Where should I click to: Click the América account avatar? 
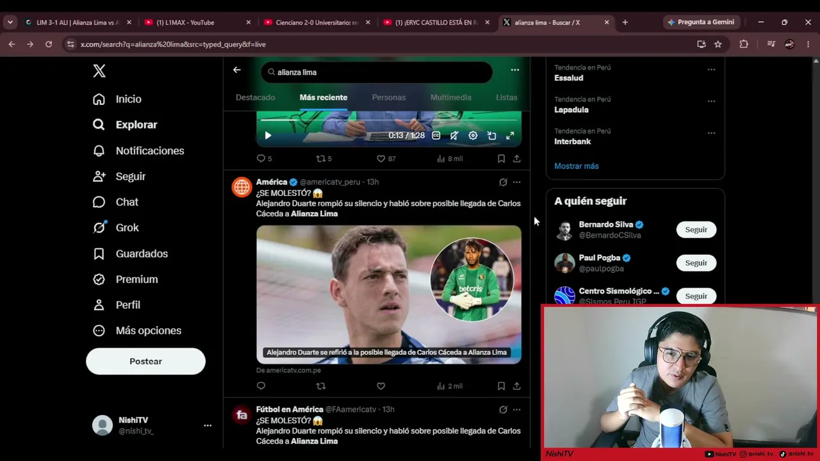pyautogui.click(x=242, y=187)
